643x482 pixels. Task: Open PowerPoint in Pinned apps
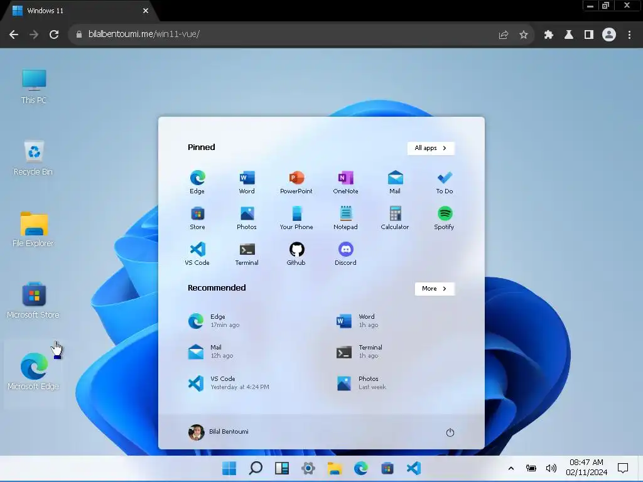pyautogui.click(x=296, y=182)
